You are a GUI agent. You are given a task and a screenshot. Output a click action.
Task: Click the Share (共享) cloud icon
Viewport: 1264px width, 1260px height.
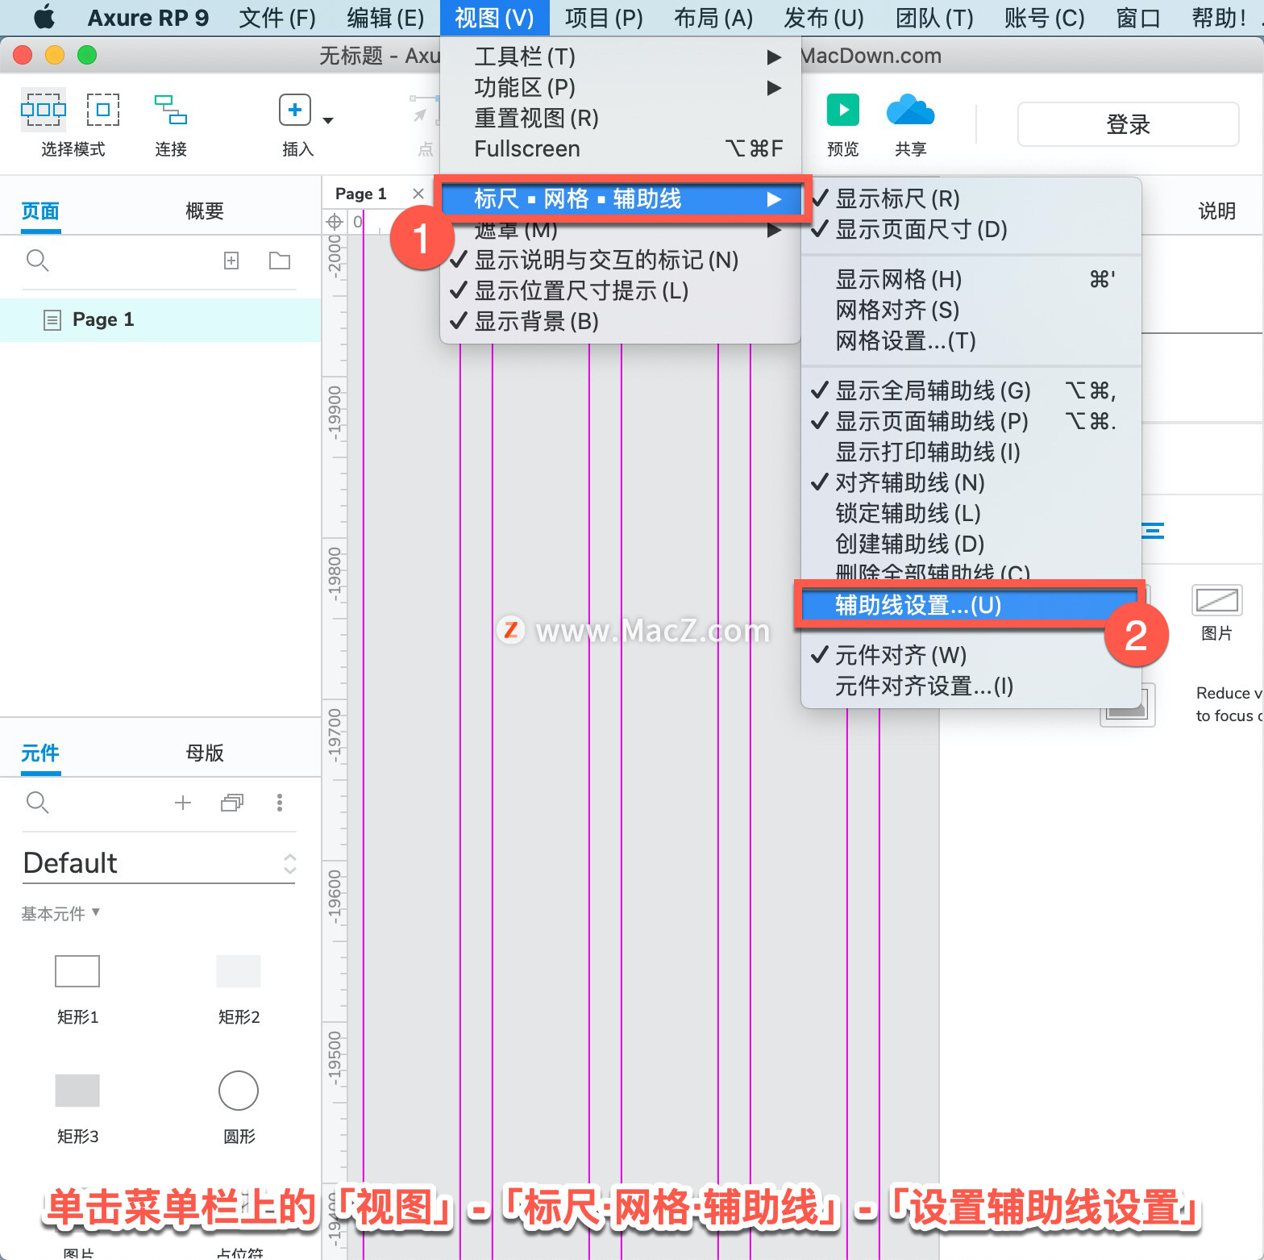point(910,110)
